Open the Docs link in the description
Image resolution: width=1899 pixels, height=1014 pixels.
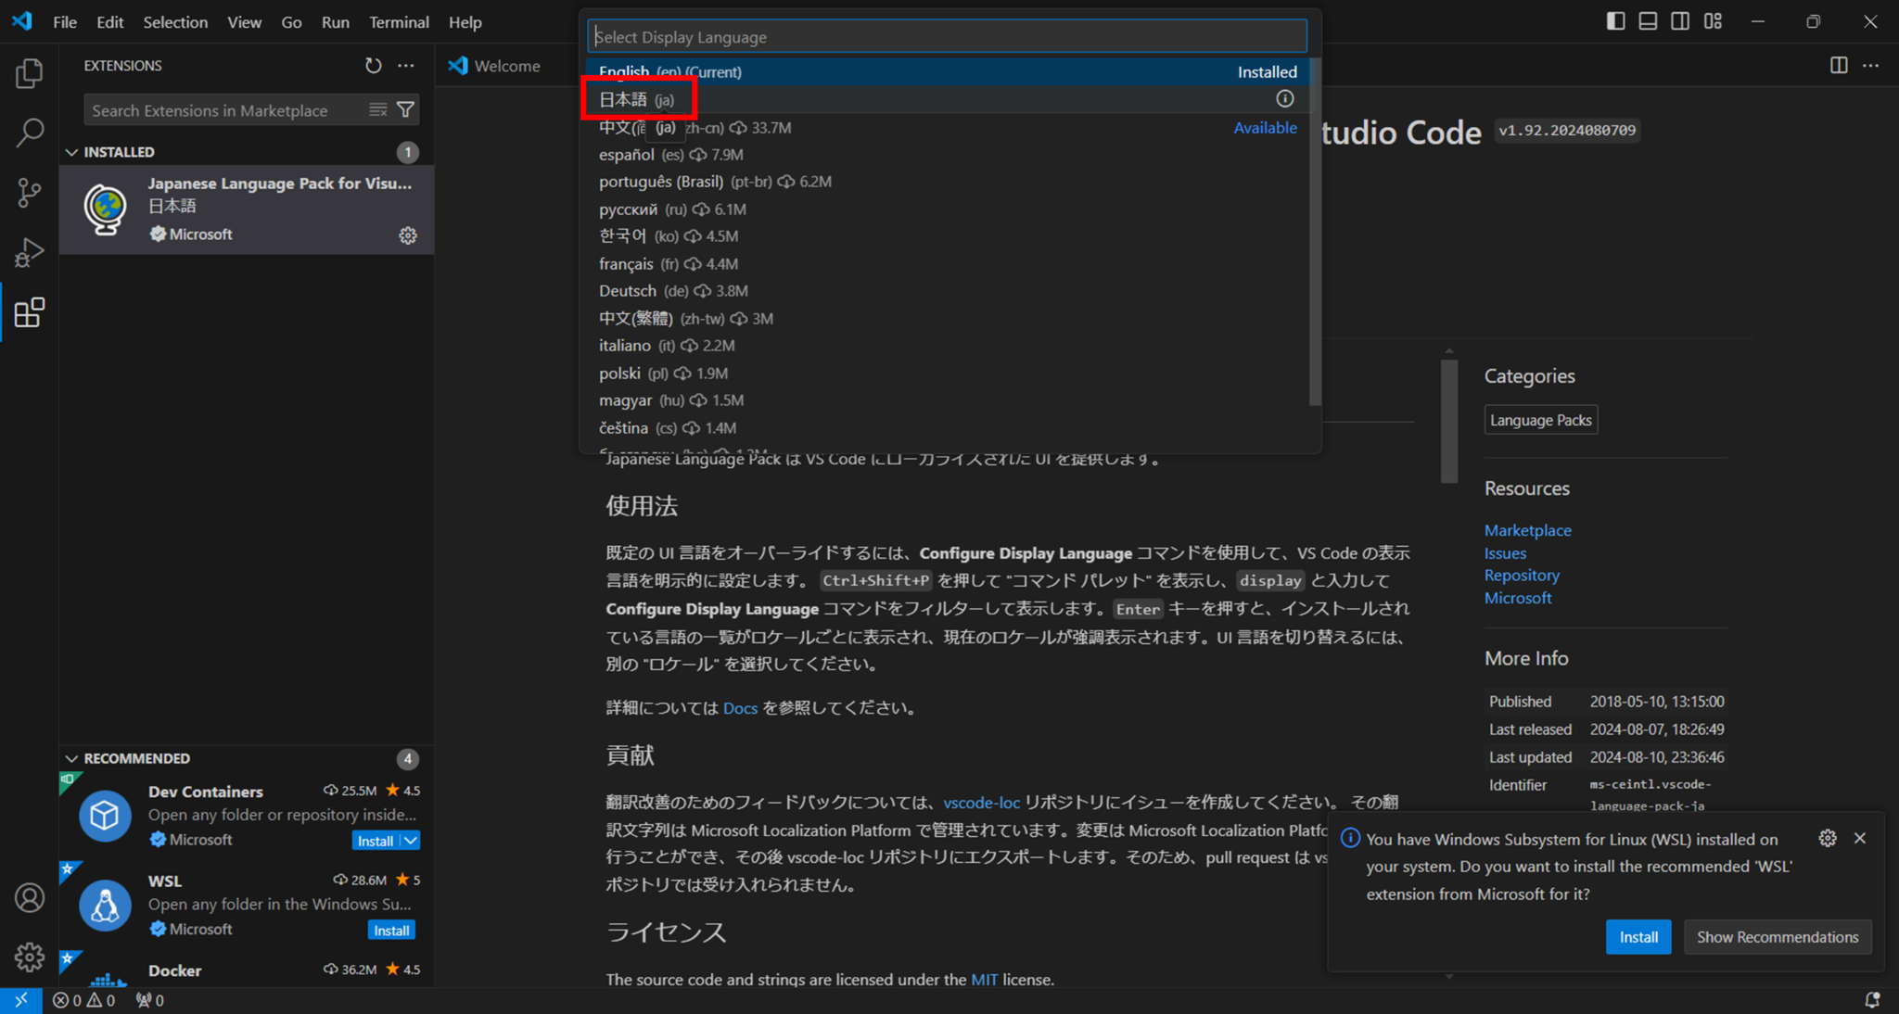click(739, 707)
